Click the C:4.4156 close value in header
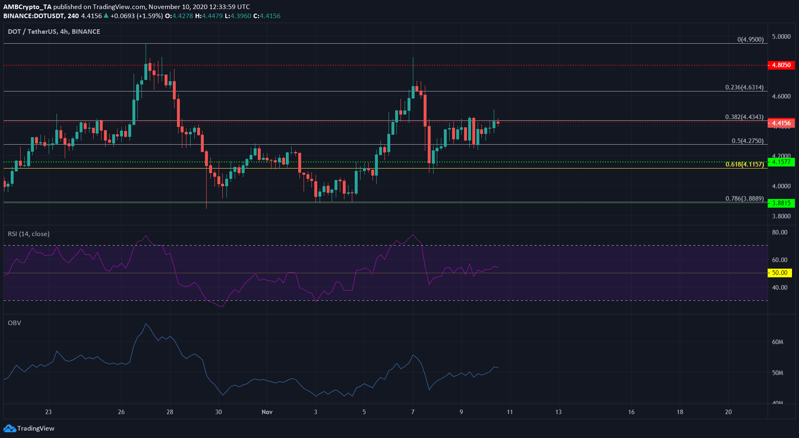The height and width of the screenshot is (438, 799). pyautogui.click(x=267, y=16)
